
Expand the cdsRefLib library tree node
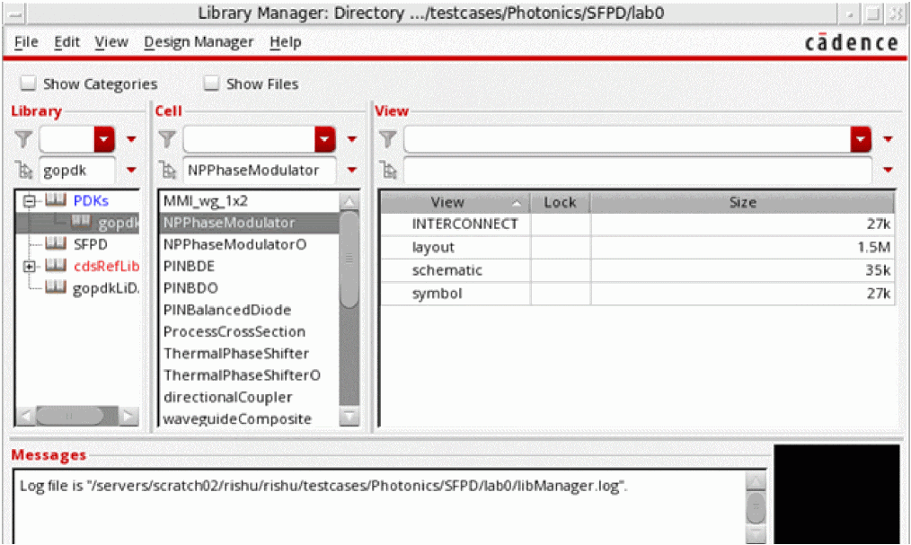(x=29, y=267)
